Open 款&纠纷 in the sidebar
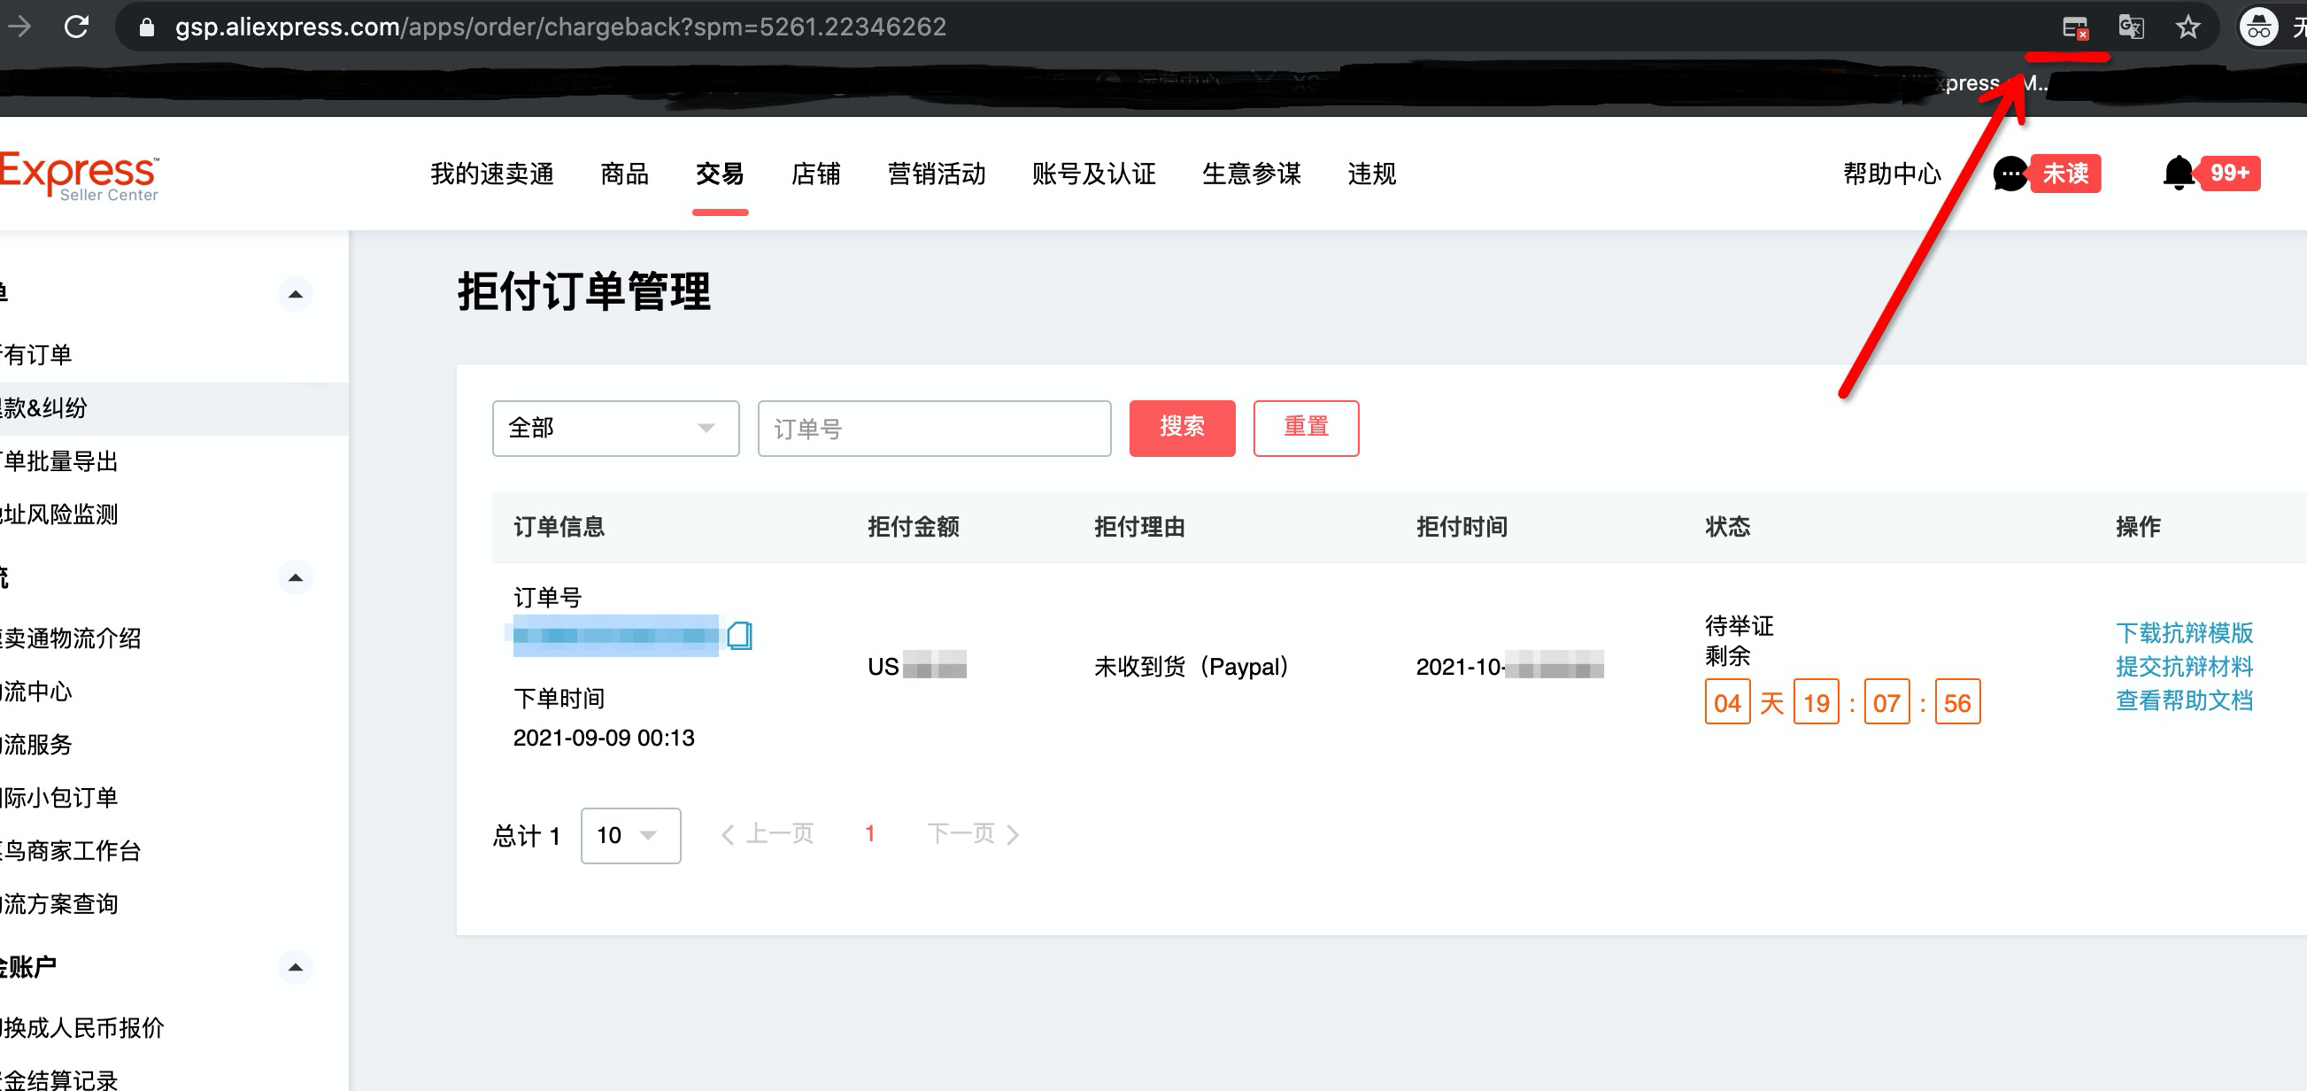Image resolution: width=2307 pixels, height=1091 pixels. point(174,408)
